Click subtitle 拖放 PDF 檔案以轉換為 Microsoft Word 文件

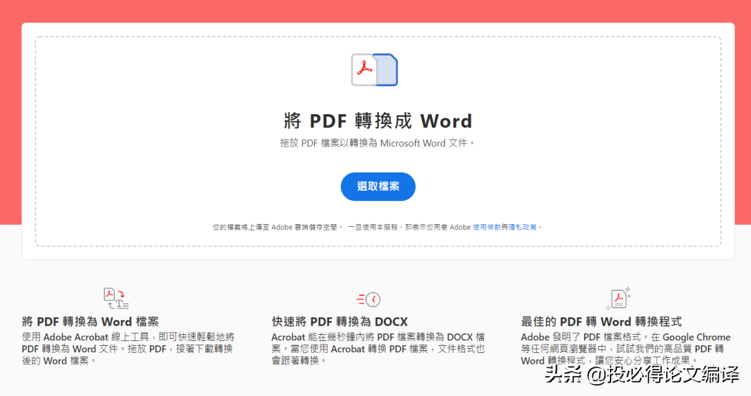378,143
